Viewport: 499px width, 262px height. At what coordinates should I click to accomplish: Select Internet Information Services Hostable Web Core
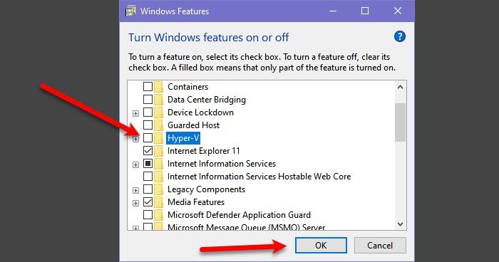259,177
